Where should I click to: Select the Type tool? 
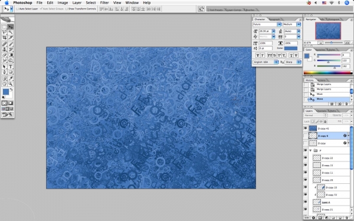click(11, 67)
